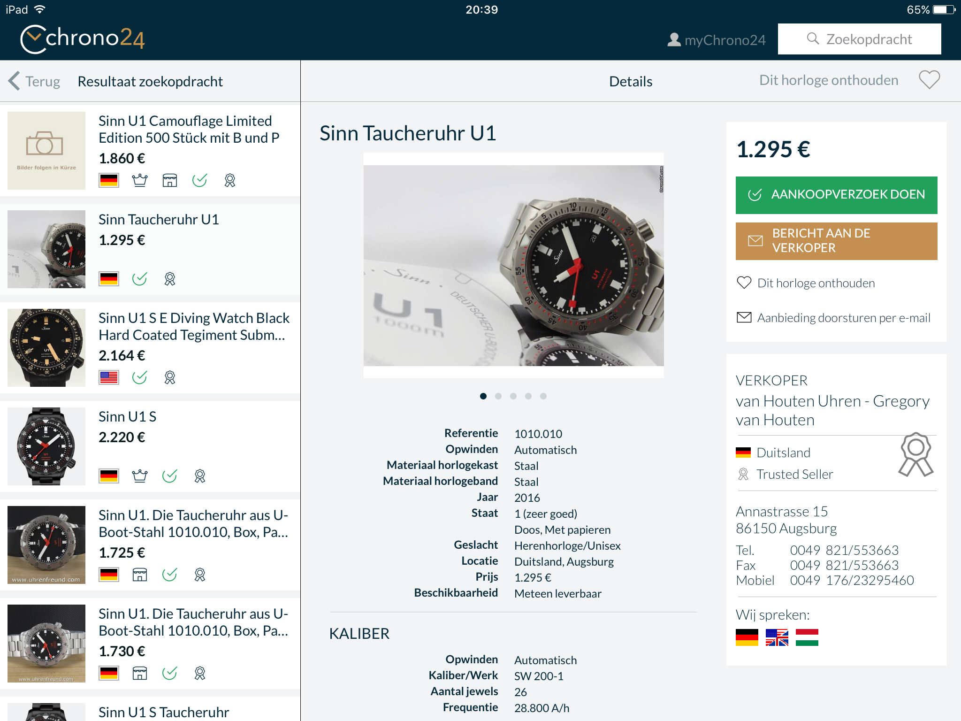Toggle the 'Dit horloge onthouden' heart under the price
The width and height of the screenshot is (961, 721).
coord(744,283)
